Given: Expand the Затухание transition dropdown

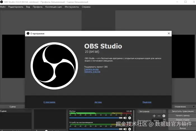Looking at the screenshot, I should point(152,111).
